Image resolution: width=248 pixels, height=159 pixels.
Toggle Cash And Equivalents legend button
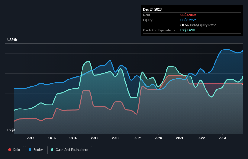(x=69, y=150)
